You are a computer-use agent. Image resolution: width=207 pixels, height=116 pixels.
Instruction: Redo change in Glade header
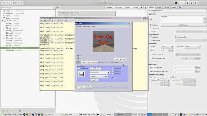coord(23,3)
